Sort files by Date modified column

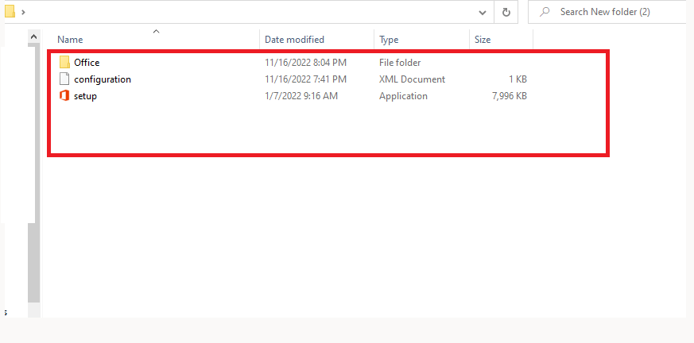[x=294, y=40]
